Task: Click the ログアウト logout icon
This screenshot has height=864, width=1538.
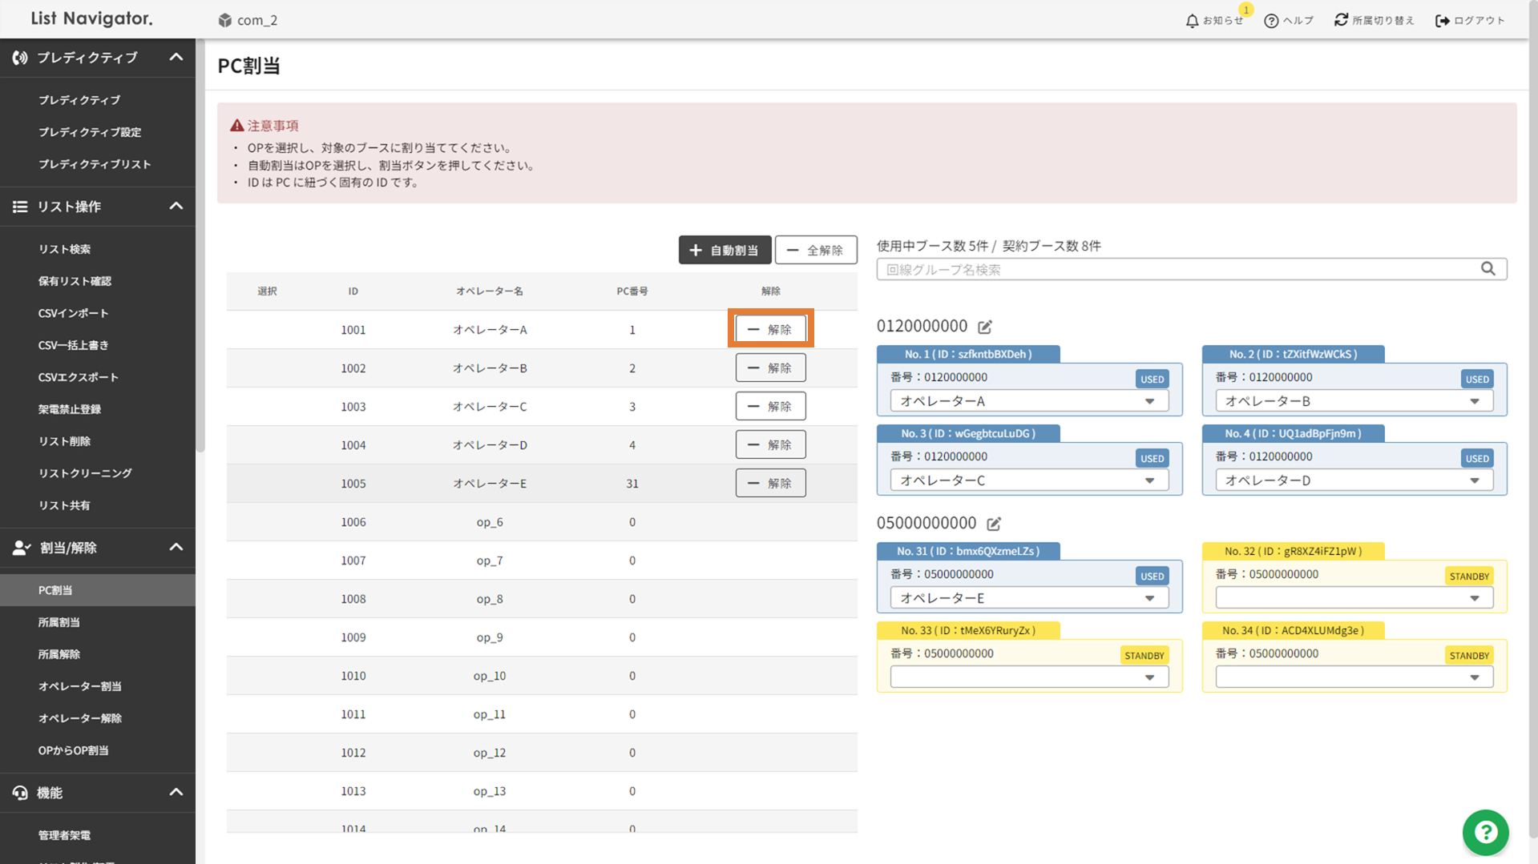Action: click(x=1442, y=21)
